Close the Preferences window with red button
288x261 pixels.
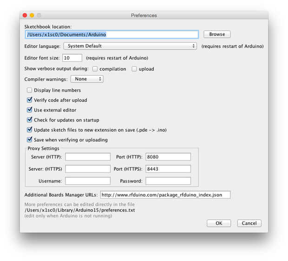(x=25, y=15)
